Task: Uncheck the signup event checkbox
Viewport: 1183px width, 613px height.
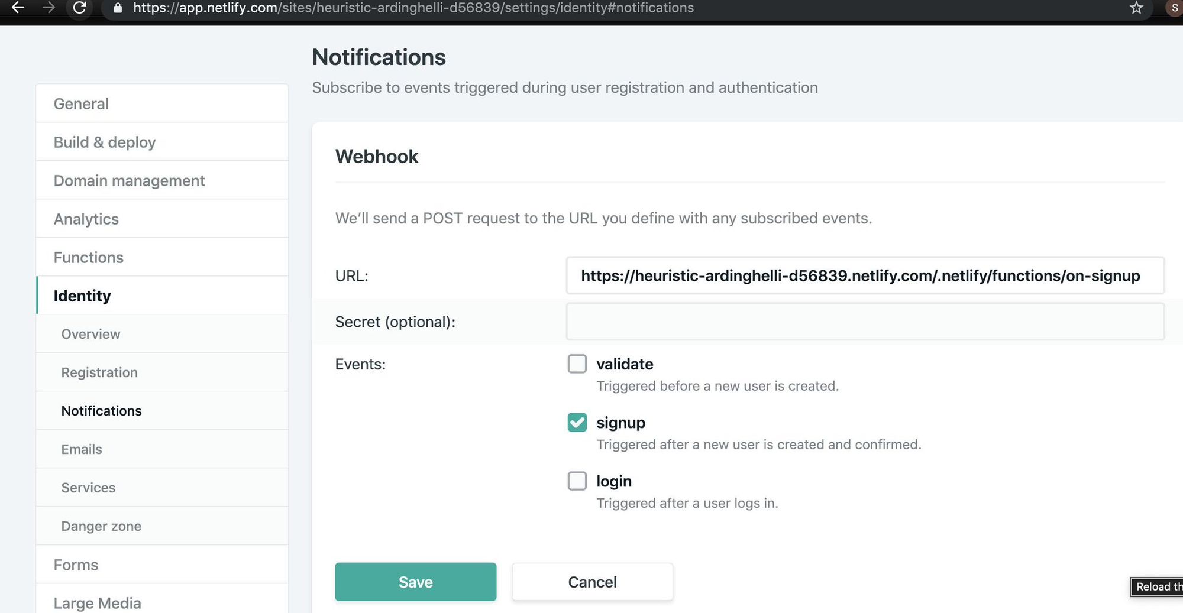Action: pos(577,422)
